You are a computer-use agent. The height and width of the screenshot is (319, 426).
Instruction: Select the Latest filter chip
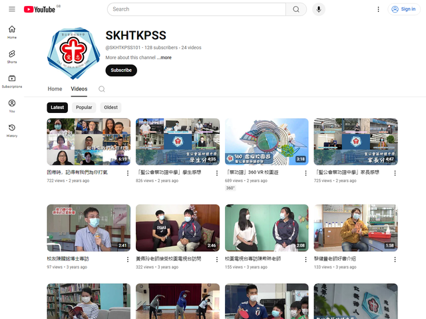click(57, 107)
